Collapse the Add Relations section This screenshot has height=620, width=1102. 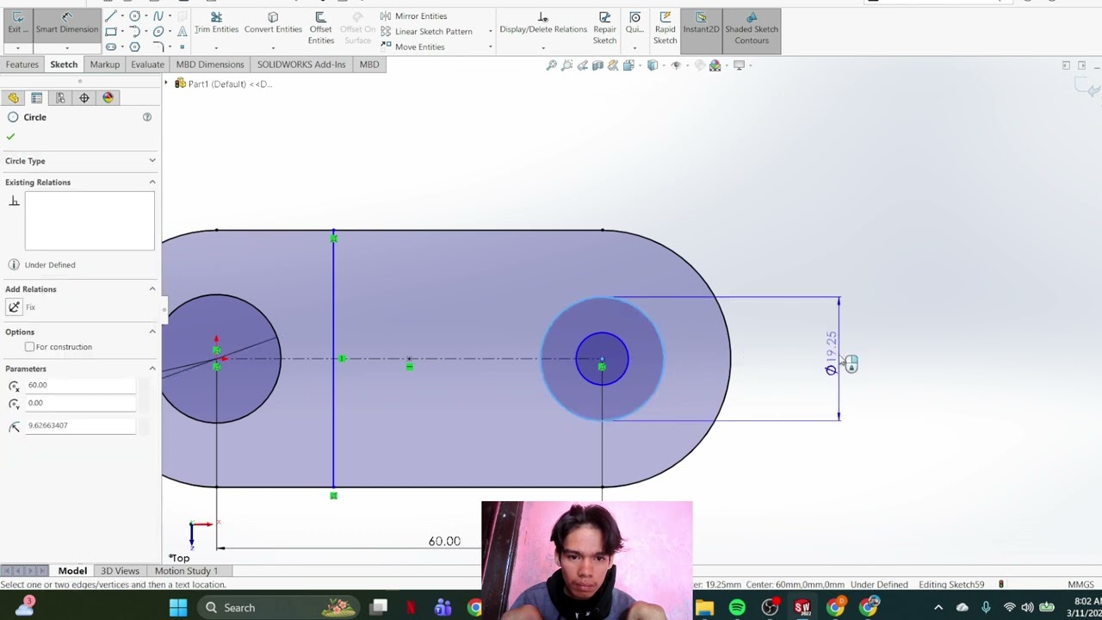coord(152,289)
